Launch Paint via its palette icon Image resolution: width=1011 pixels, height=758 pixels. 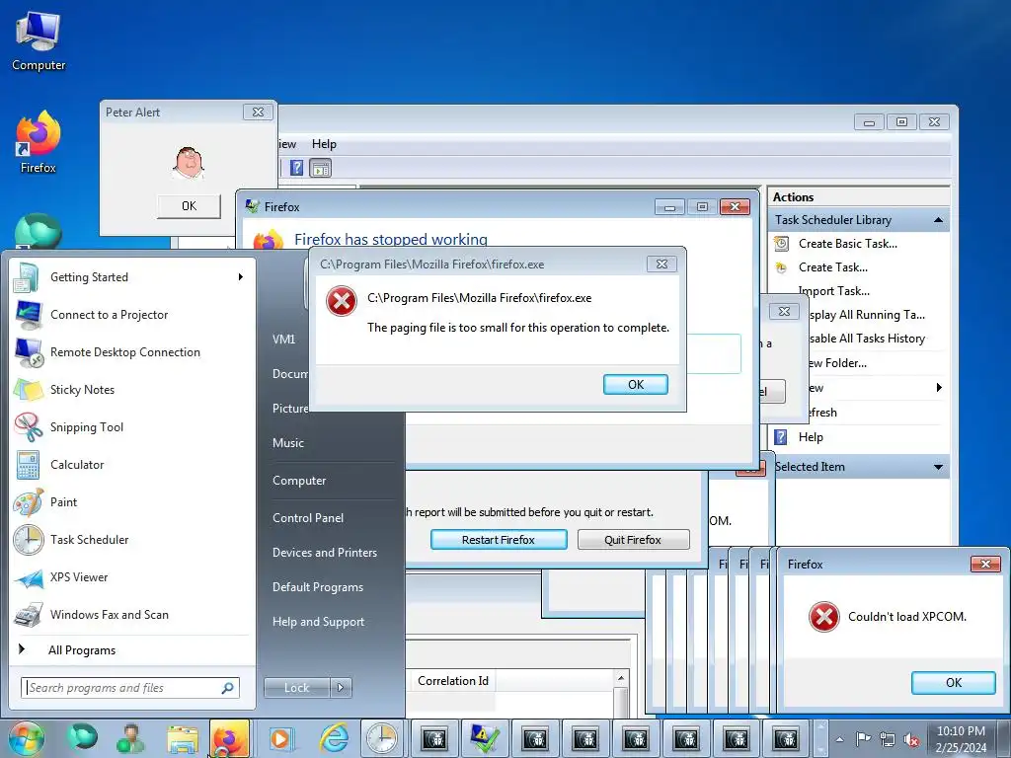(28, 502)
